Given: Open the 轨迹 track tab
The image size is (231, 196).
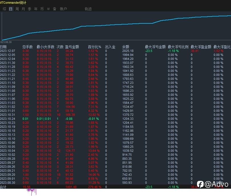Looking at the screenshot, I should (88, 9).
